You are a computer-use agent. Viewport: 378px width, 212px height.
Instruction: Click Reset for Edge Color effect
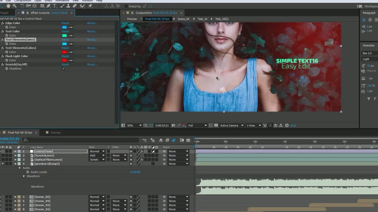65,23
